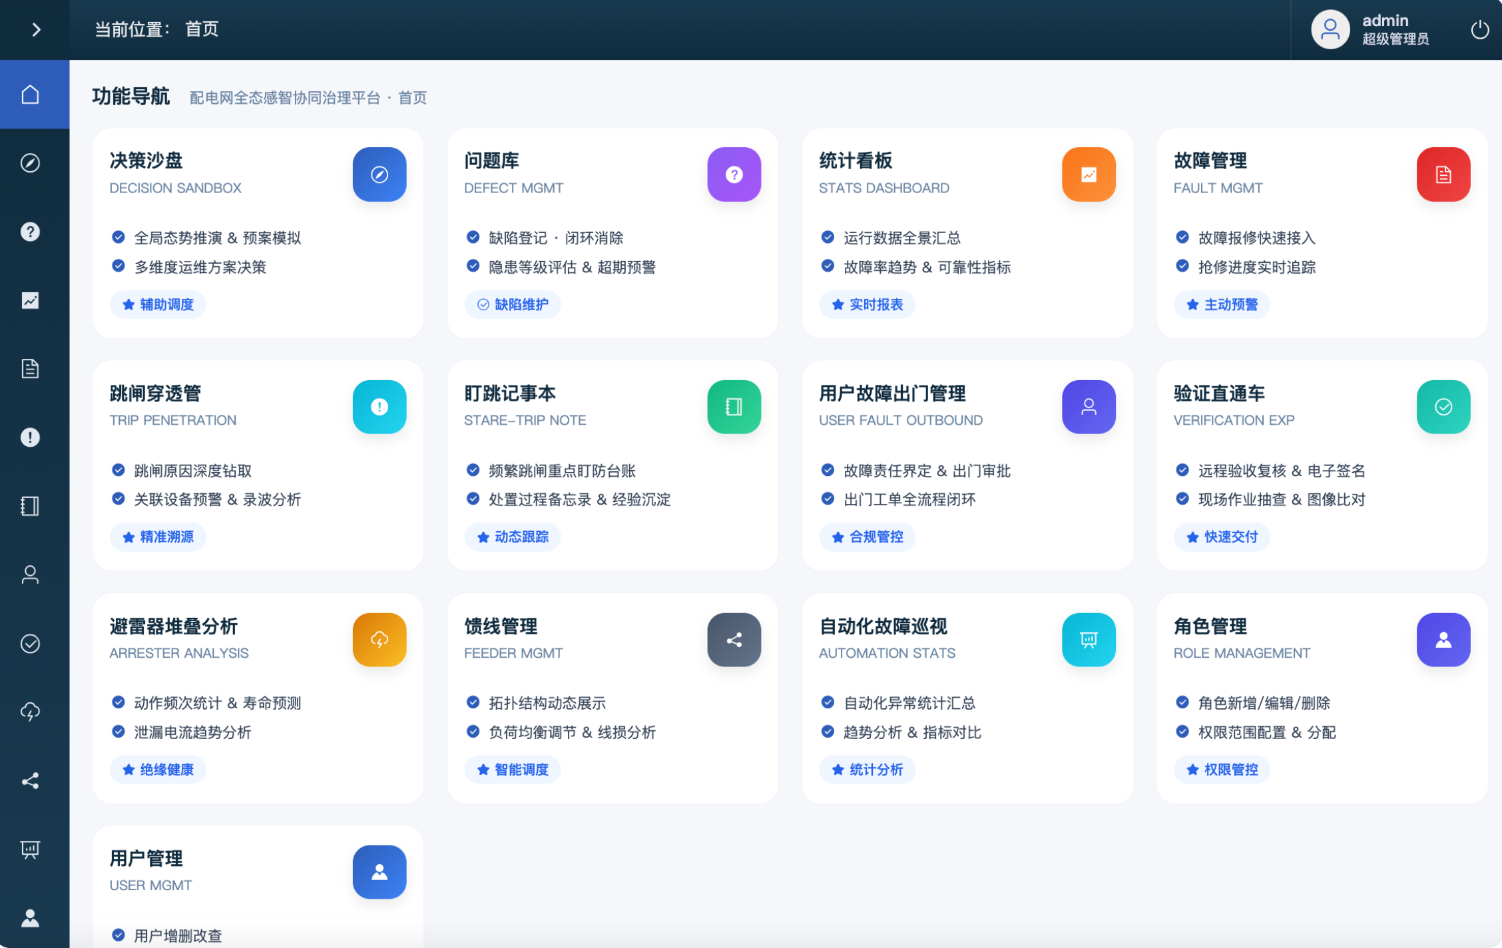Open the presentation board sidebar icon
Image resolution: width=1502 pixels, height=948 pixels.
tap(30, 849)
